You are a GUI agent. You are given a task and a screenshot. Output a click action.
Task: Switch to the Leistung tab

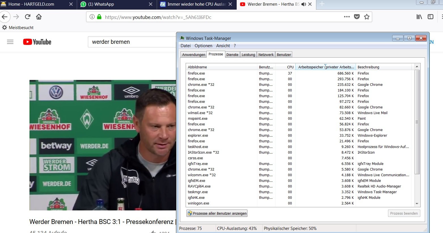248,55
